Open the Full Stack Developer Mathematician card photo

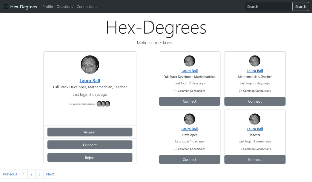coord(189,60)
